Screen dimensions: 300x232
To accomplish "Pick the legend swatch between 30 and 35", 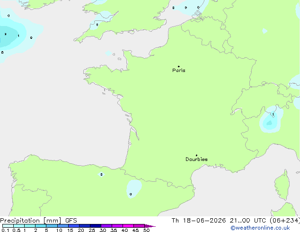I will click(106, 226).
